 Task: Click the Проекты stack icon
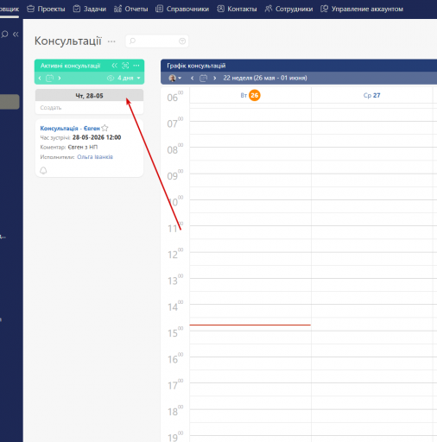[30, 9]
